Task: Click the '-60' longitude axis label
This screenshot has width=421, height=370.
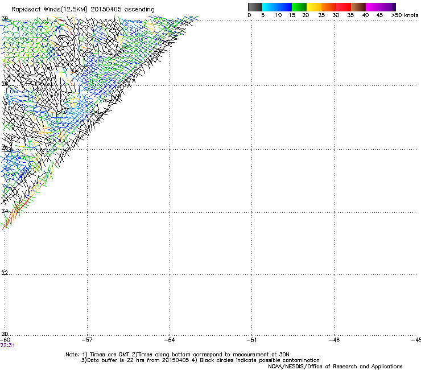Action: [x=5, y=340]
